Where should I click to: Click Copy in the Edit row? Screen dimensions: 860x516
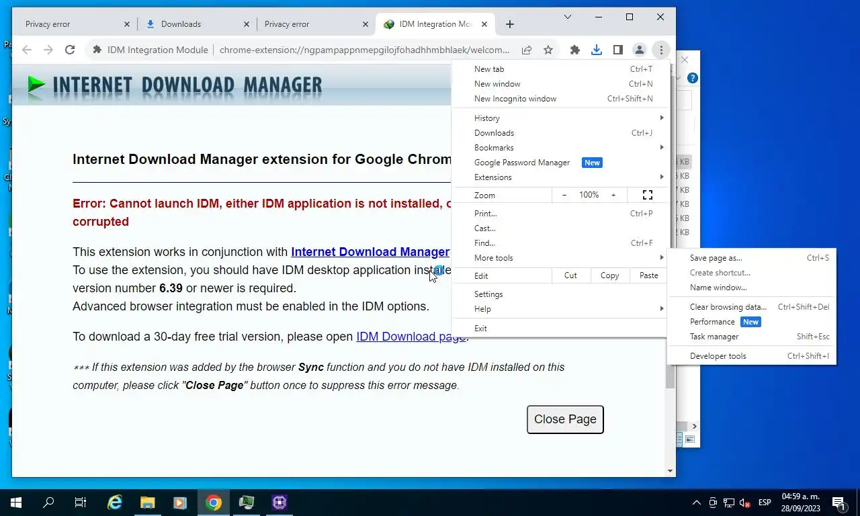point(610,275)
